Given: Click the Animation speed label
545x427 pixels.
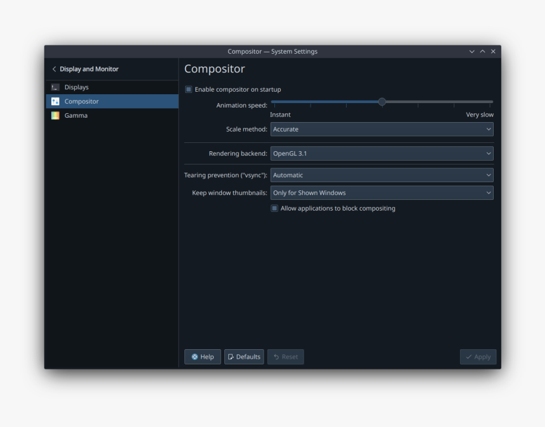Looking at the screenshot, I should click(x=241, y=105).
